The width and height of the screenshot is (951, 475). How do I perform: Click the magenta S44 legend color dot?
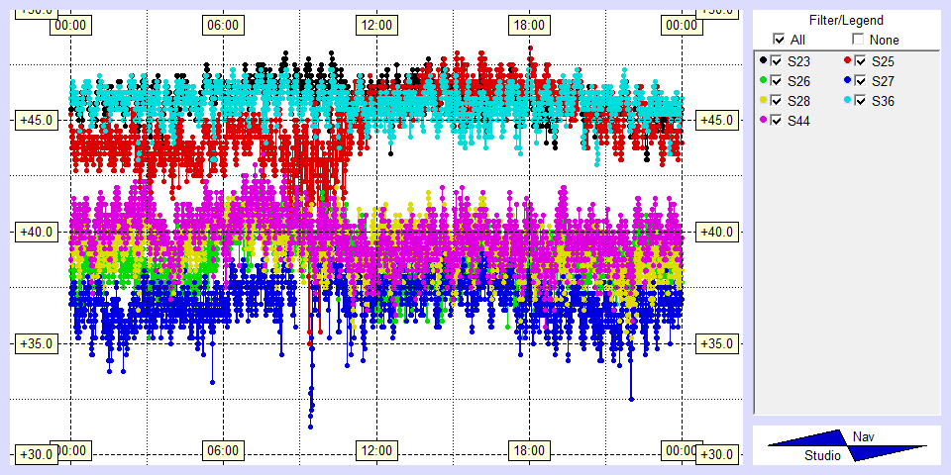tap(763, 121)
